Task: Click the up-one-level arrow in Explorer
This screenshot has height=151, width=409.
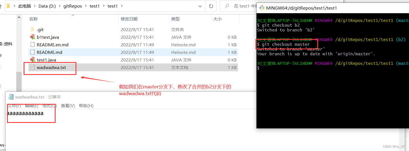Action: (1, 6)
